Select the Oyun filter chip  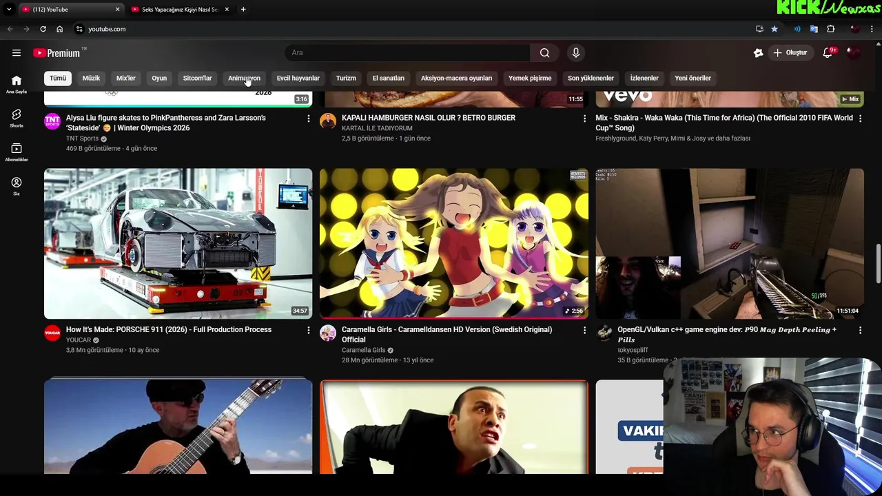tap(159, 78)
